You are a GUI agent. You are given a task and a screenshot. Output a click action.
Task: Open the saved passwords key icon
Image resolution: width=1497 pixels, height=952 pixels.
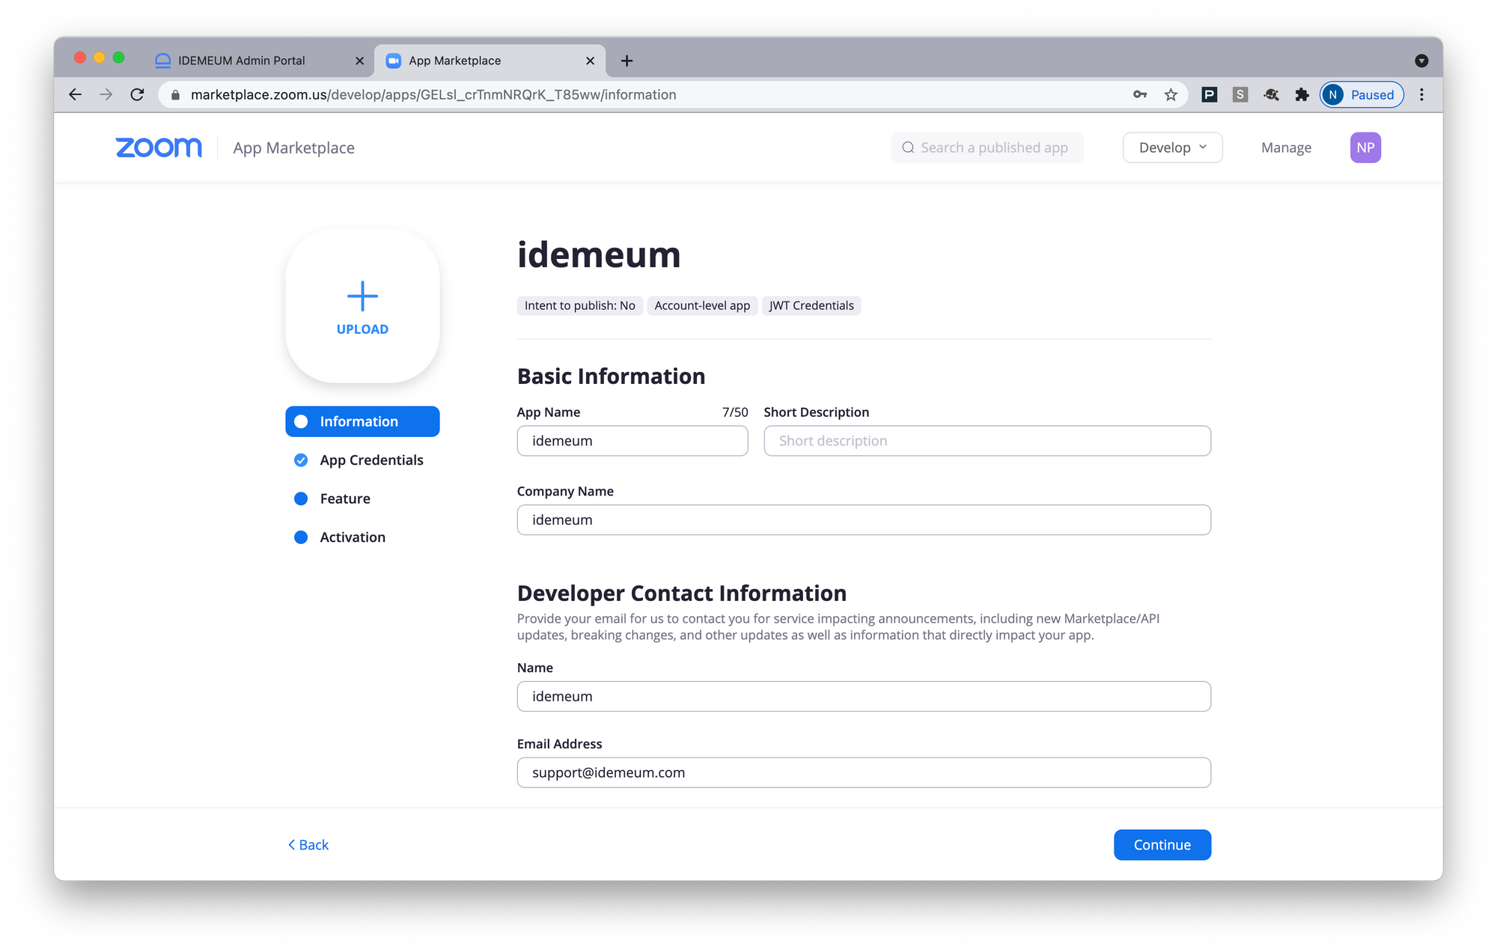coord(1140,94)
